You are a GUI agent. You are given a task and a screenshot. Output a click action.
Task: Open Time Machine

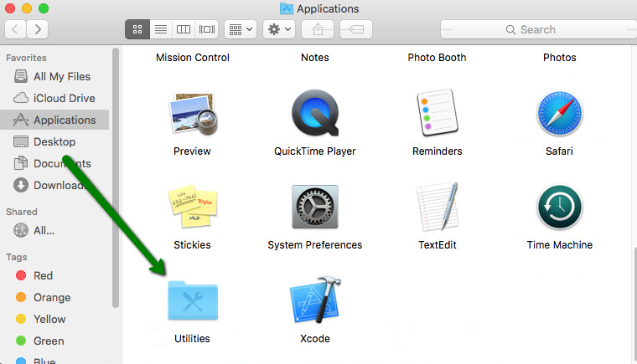(559, 207)
